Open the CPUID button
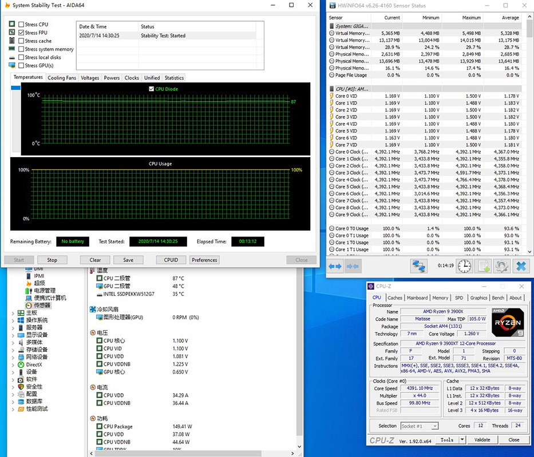534x457 pixels. pos(171,260)
